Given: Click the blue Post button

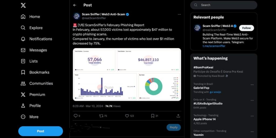Looking at the screenshot, I should (x=40, y=131).
